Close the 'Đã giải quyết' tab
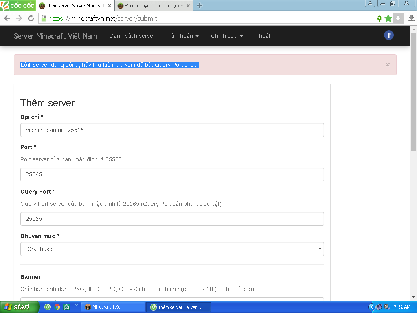Screen dimensions: 417x313 pos(188,6)
